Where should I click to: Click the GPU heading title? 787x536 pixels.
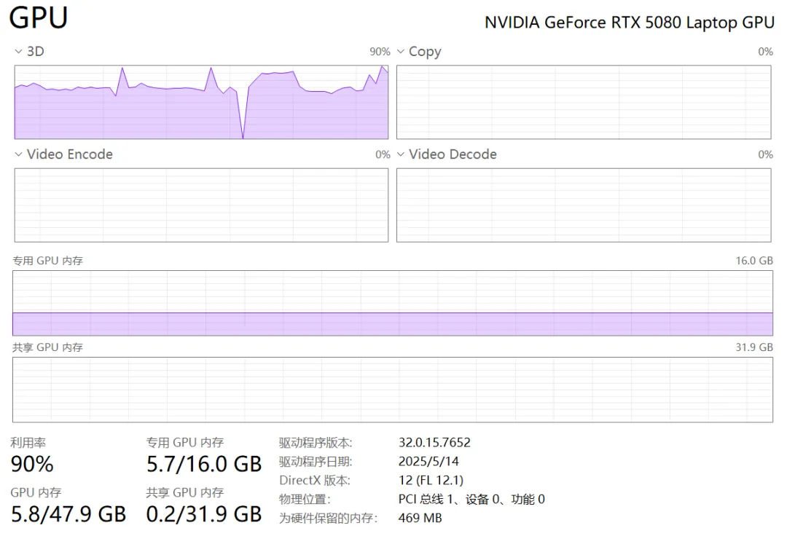[x=39, y=17]
